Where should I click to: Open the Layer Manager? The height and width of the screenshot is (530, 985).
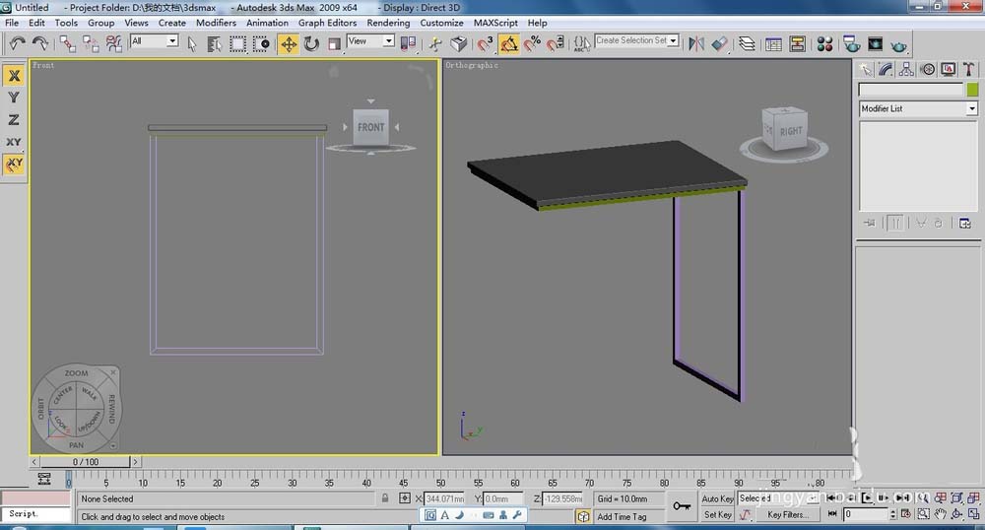coord(748,43)
